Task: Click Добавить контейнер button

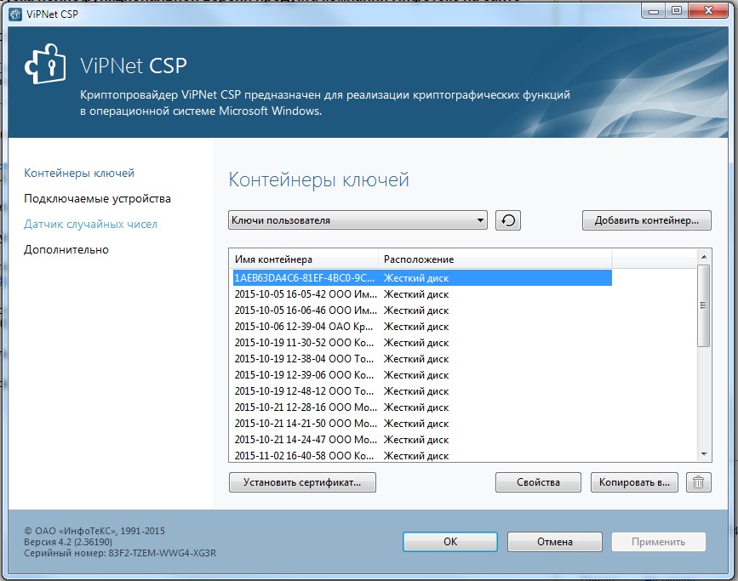Action: [646, 220]
